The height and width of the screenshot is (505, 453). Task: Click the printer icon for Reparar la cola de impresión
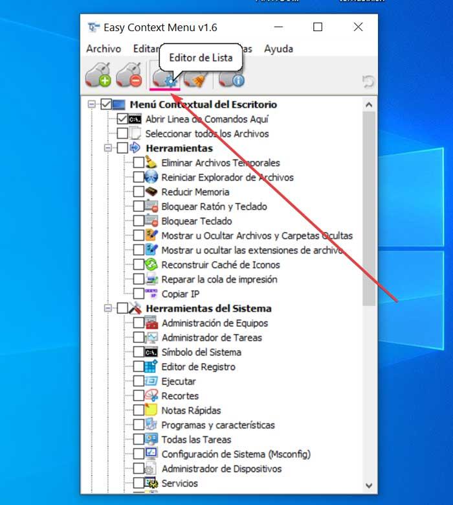click(x=151, y=279)
